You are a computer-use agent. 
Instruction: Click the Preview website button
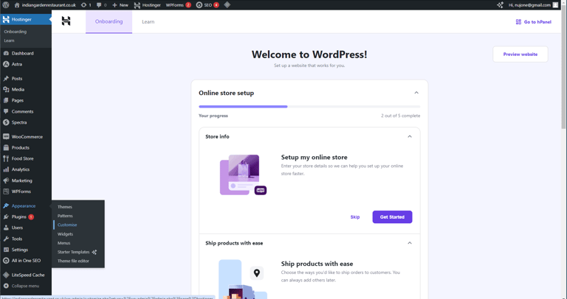click(520, 54)
